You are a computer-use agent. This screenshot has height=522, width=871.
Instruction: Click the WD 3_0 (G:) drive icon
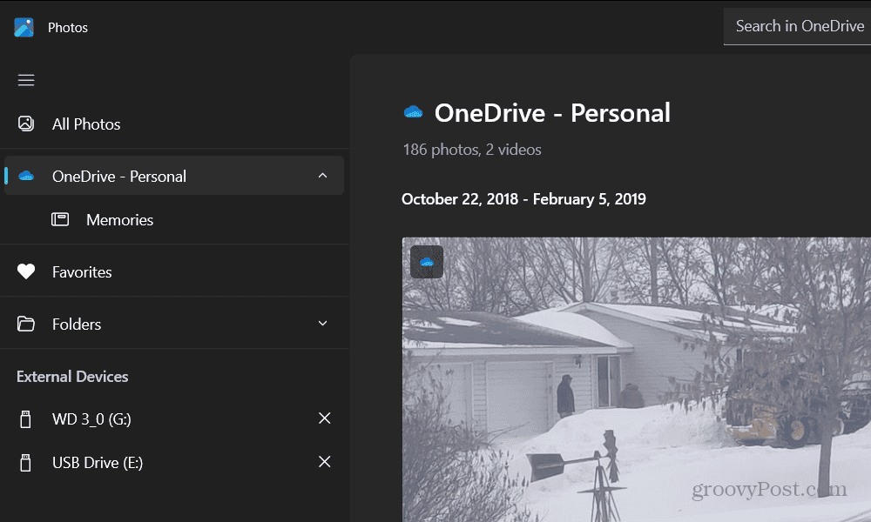click(x=25, y=418)
